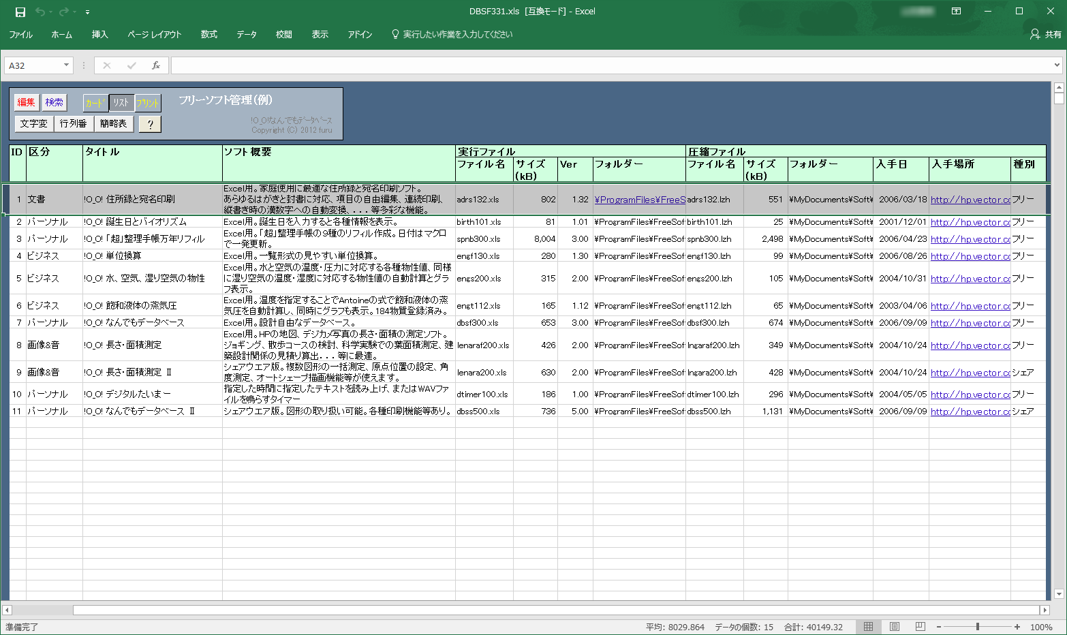Open the vector link for adrs132.lzh row
Screen dimensions: 1067x635
point(970,200)
